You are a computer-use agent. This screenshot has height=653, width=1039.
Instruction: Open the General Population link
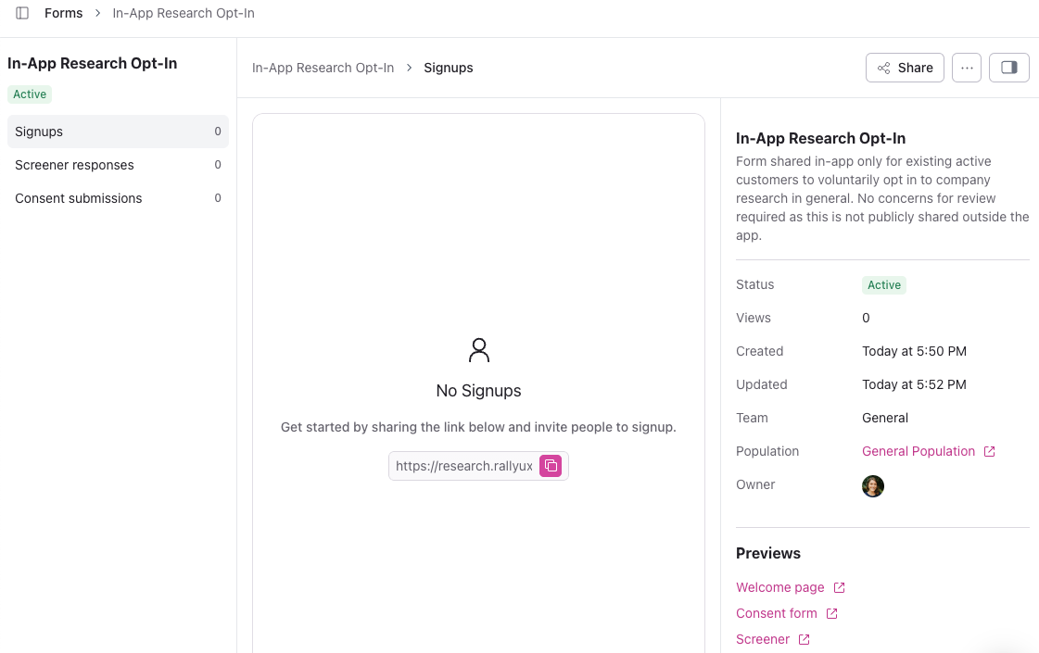pos(918,451)
